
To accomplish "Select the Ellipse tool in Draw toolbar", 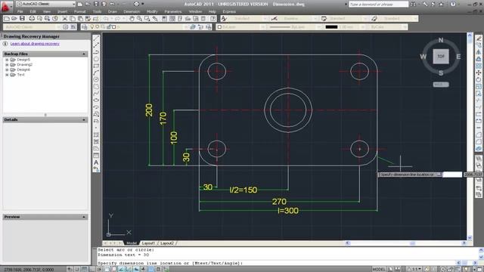I will click(96, 100).
